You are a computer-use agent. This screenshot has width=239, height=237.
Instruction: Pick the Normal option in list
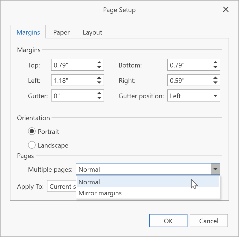pos(89,182)
